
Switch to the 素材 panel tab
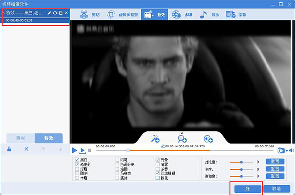pyautogui.click(x=21, y=138)
